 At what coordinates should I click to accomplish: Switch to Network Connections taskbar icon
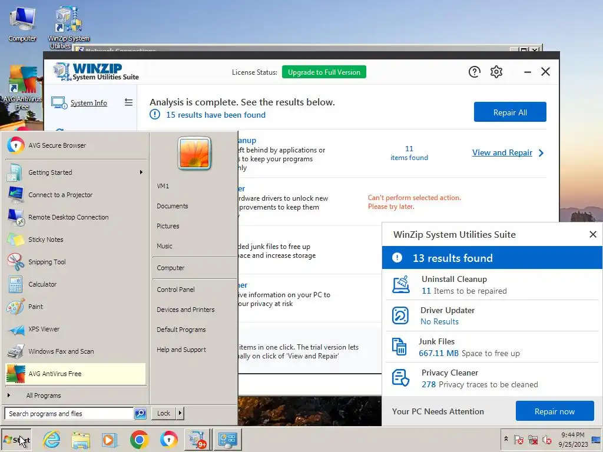tap(228, 440)
